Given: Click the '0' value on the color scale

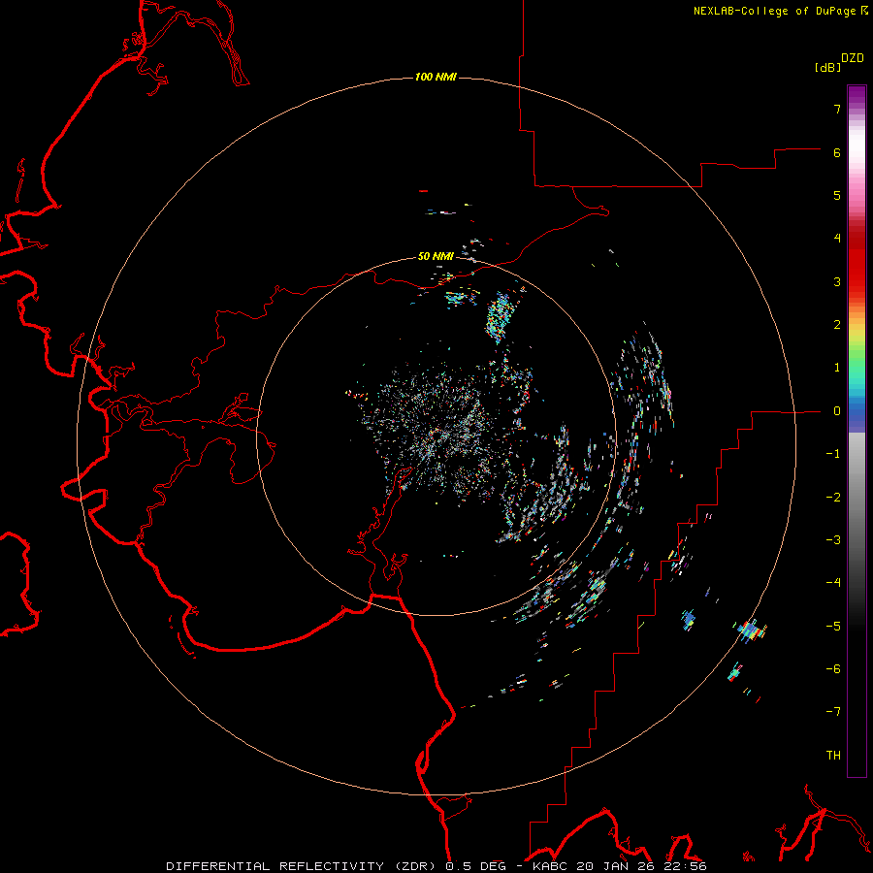Looking at the screenshot, I should 837,411.
